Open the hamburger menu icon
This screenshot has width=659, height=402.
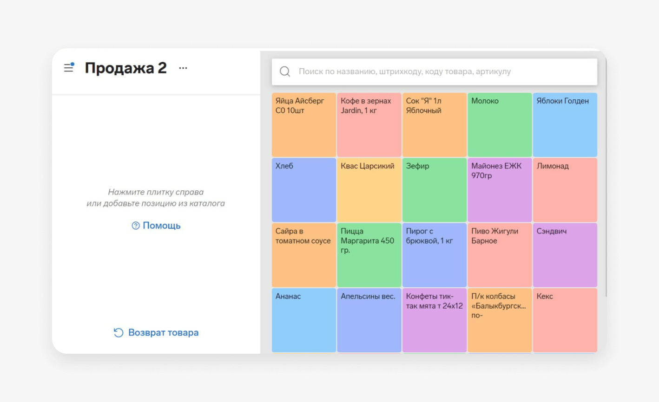tap(69, 68)
